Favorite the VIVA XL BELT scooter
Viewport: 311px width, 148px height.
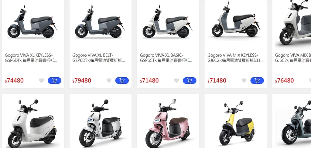pyautogui.click(x=109, y=80)
